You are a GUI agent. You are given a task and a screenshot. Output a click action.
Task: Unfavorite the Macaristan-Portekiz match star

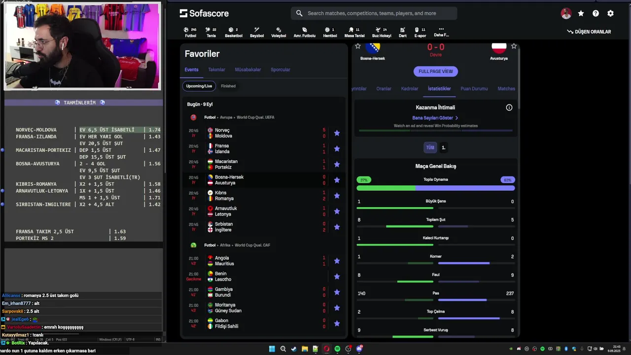pos(337,164)
